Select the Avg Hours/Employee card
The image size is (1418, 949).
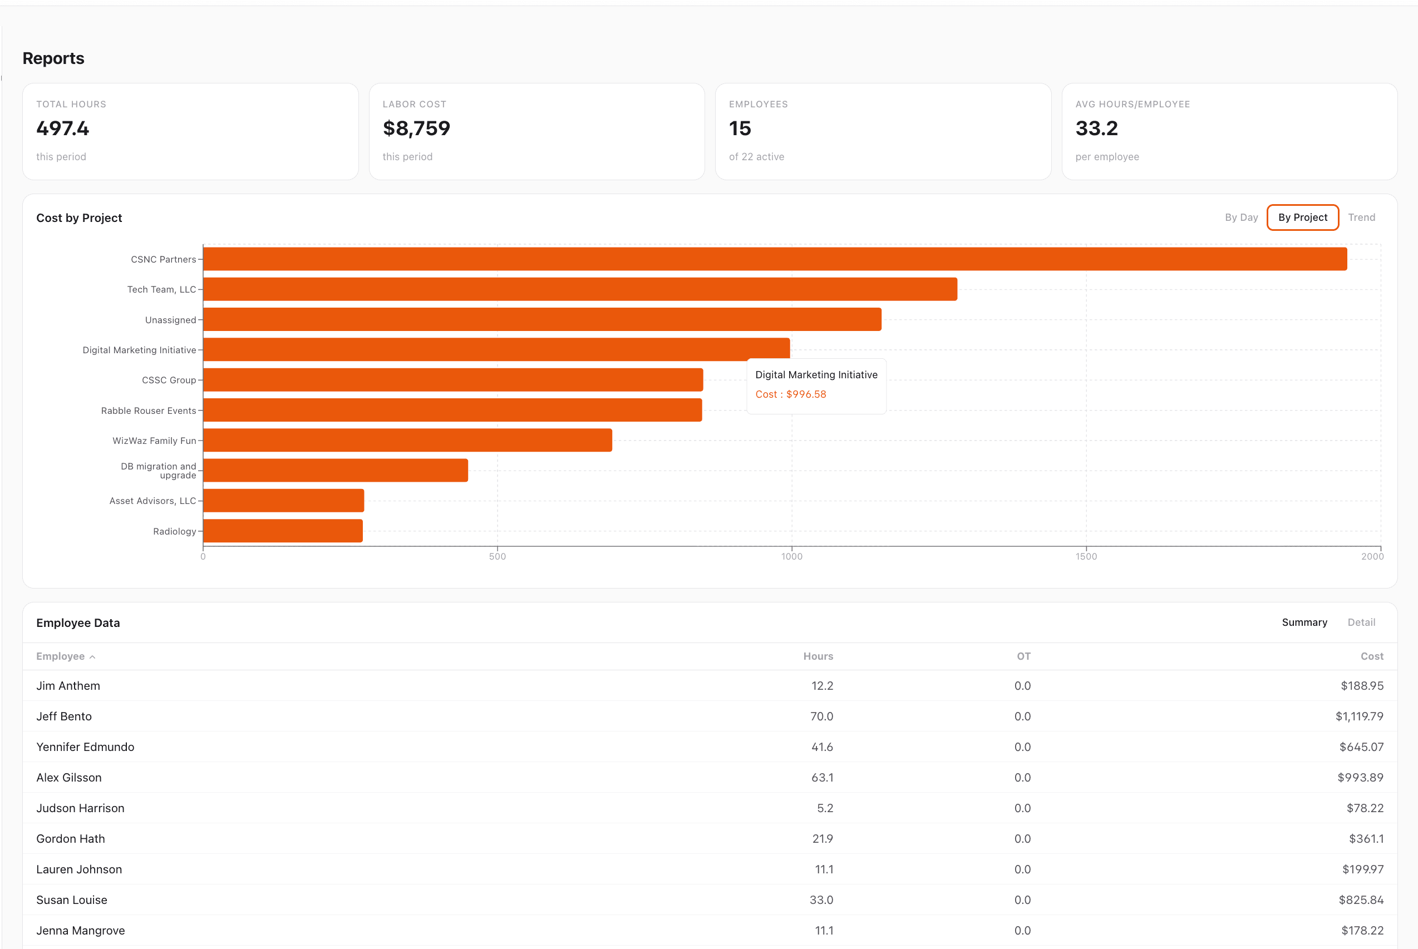click(x=1229, y=131)
